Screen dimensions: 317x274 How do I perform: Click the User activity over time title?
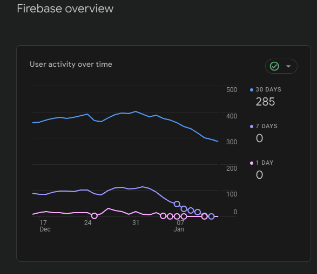pos(71,65)
